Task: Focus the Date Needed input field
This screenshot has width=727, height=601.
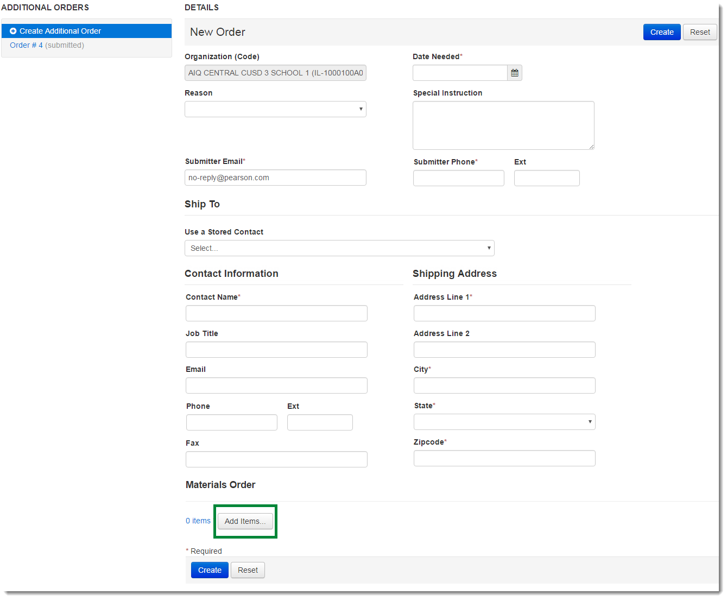Action: point(460,73)
